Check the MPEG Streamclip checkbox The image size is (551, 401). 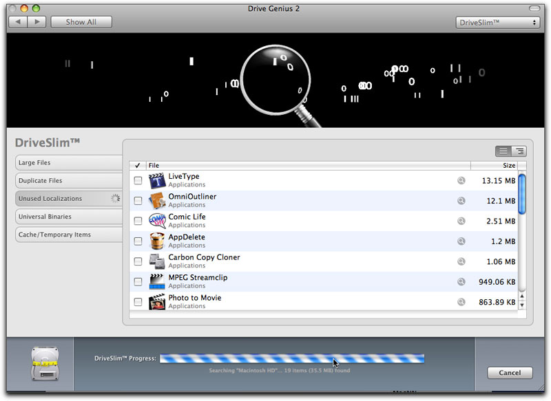click(x=138, y=282)
